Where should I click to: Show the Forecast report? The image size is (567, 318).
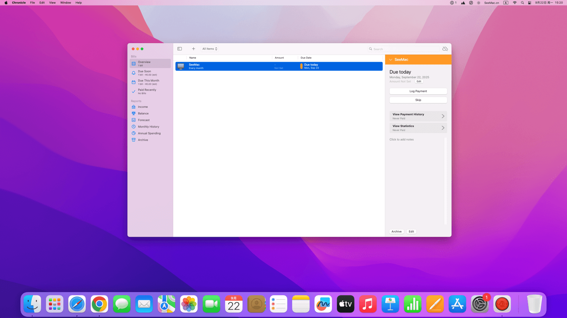pos(144,120)
